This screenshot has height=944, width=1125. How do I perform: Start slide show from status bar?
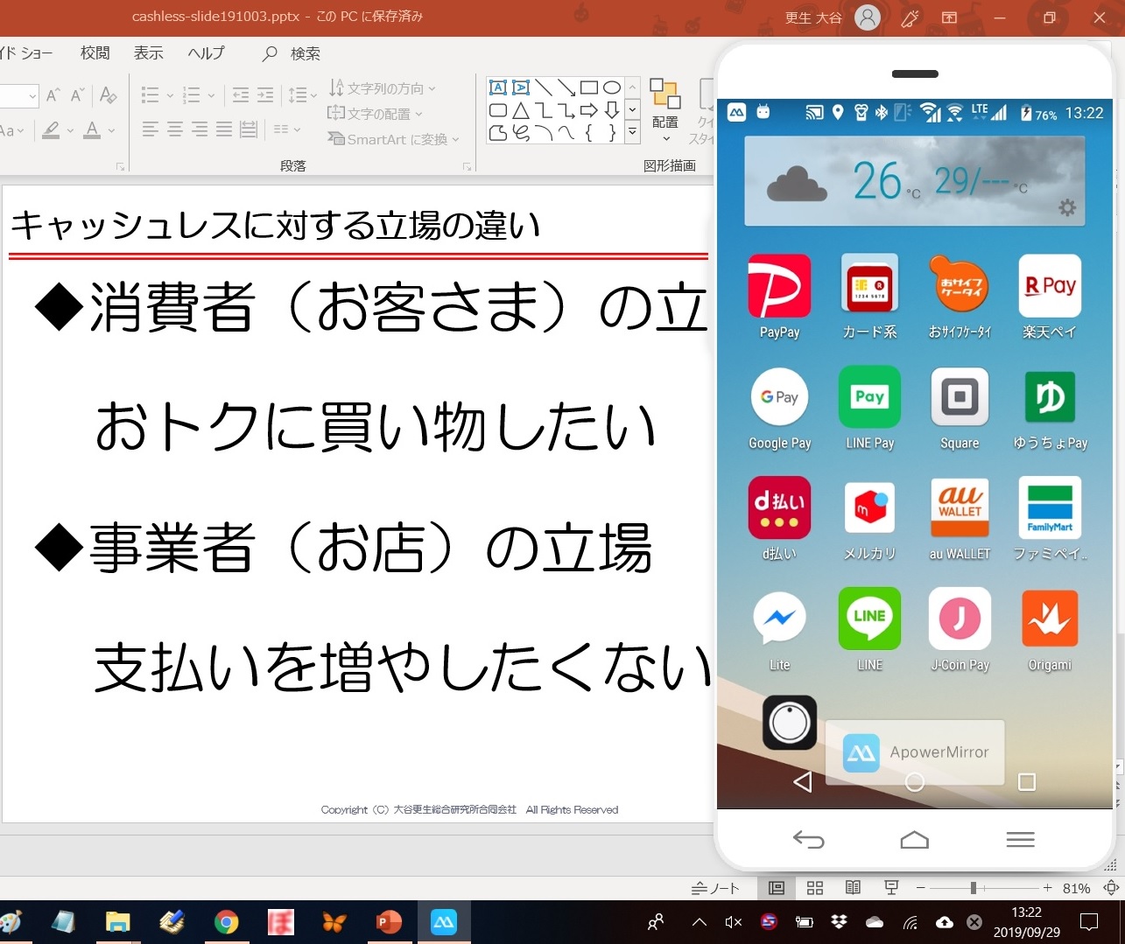tap(891, 888)
